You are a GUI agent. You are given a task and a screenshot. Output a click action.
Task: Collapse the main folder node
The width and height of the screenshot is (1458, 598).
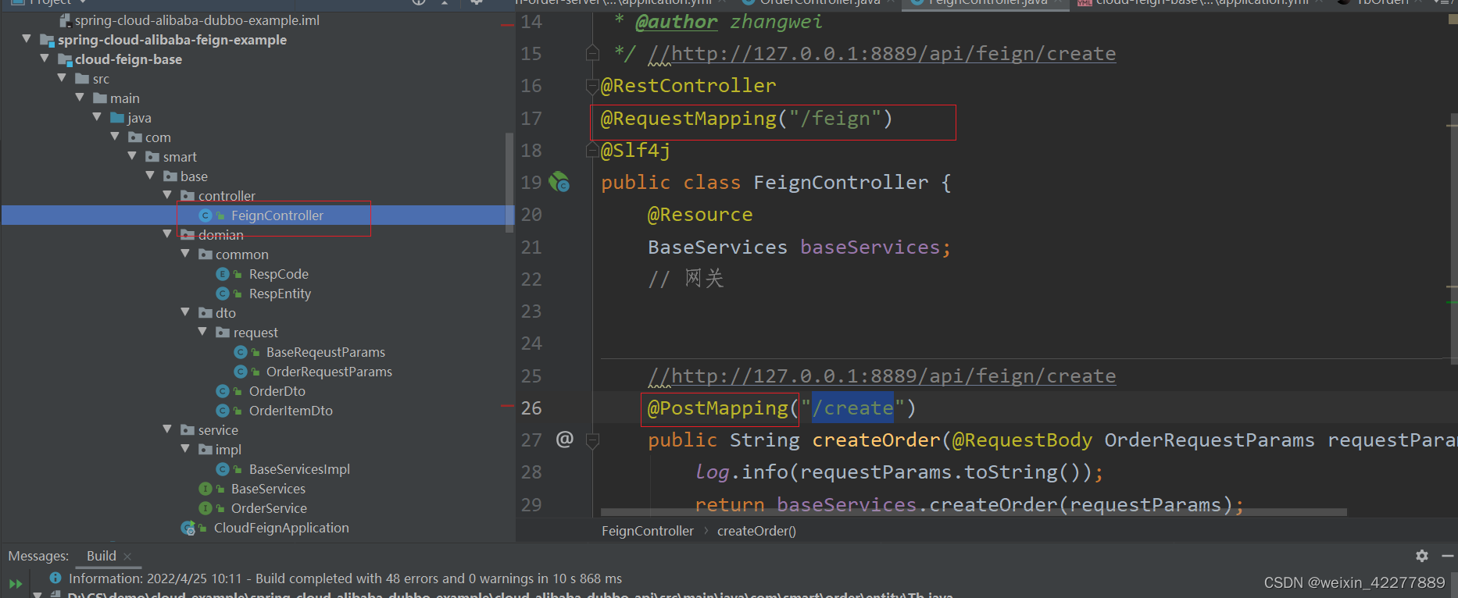pos(80,98)
